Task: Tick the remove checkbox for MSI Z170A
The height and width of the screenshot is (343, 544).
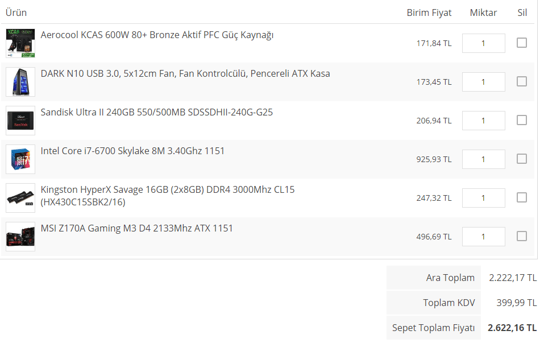Action: click(x=521, y=236)
